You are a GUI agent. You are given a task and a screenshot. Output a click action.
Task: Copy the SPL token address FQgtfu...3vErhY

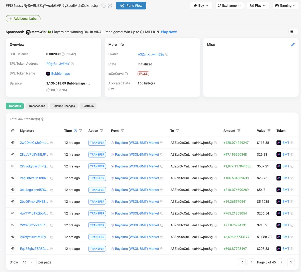pyautogui.click(x=72, y=64)
